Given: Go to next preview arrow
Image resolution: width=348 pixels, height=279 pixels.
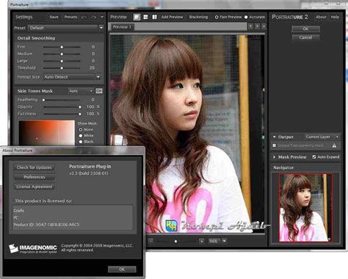Looking at the screenshot, I should pos(257,26).
